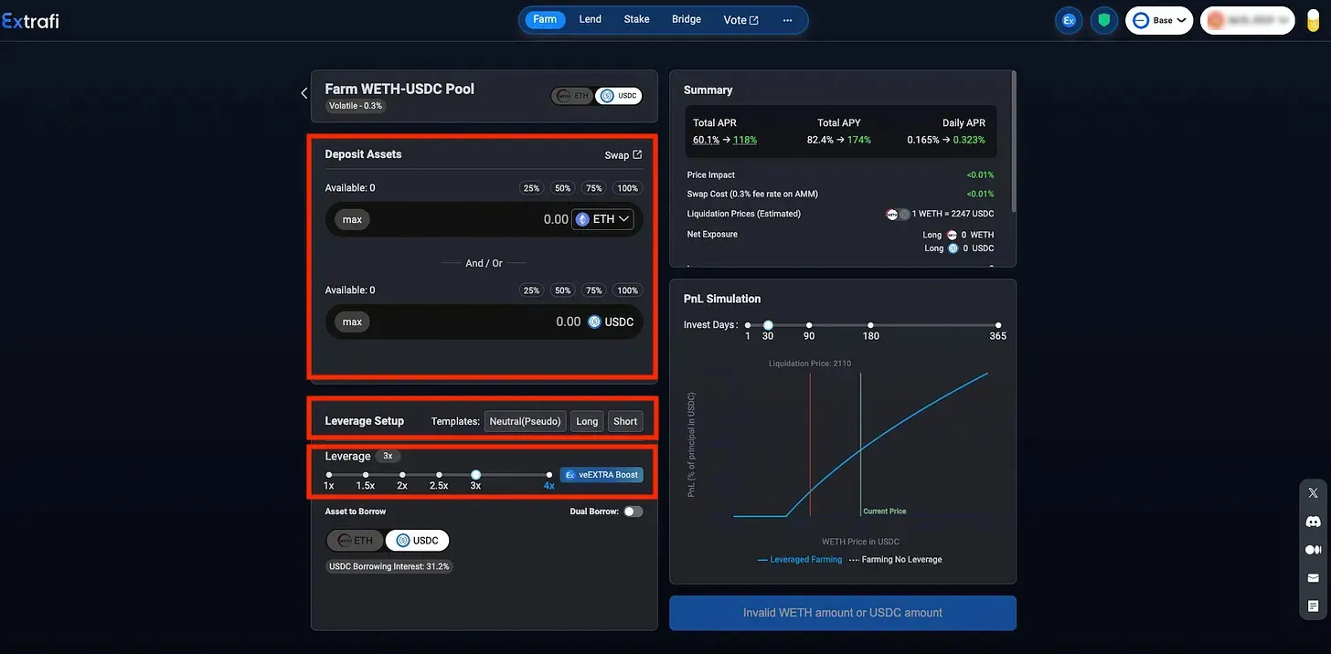Screen dimensions: 1331x654
Task: Click the Extrafi logo
Action: tap(30, 20)
